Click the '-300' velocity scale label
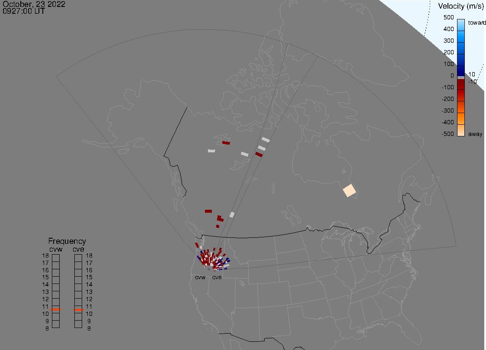The height and width of the screenshot is (350, 486). click(x=448, y=111)
